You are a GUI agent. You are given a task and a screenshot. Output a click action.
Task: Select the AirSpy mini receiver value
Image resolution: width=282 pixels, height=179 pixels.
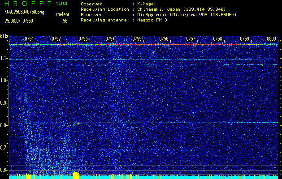point(187,15)
